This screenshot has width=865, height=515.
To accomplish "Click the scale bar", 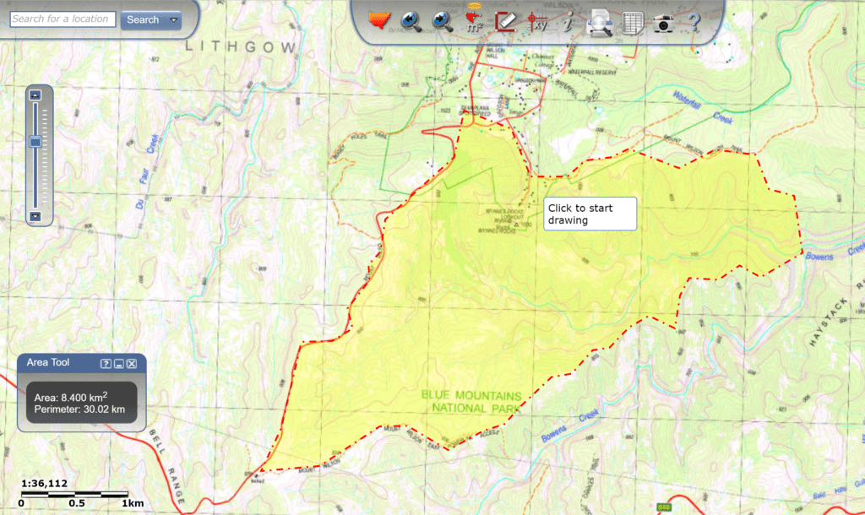I will (x=75, y=494).
